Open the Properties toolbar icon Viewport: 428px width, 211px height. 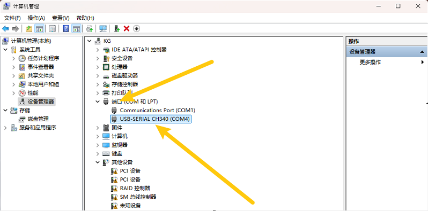[x=52, y=28]
